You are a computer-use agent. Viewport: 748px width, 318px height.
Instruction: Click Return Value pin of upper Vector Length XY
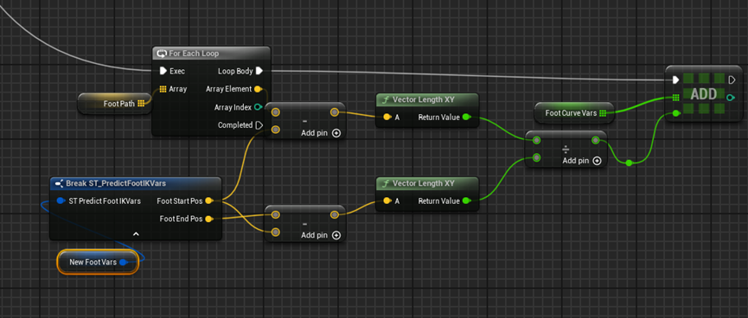coord(466,118)
